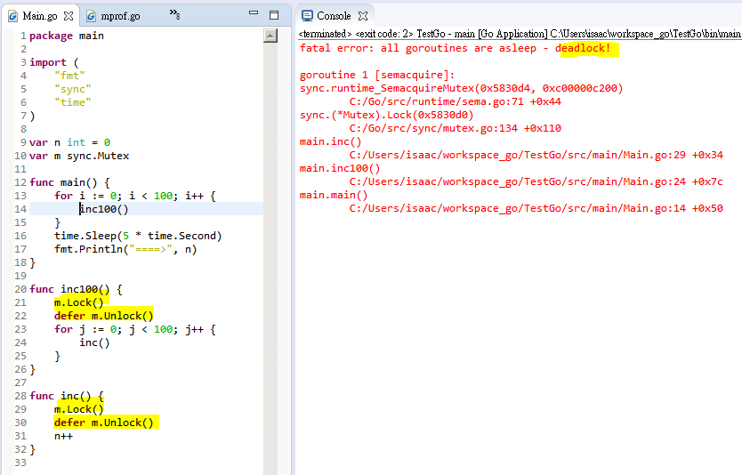Click the Console monitor icon
Image resolution: width=742 pixels, height=475 pixels.
307,16
